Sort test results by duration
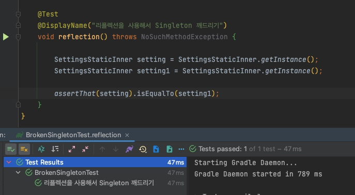This screenshot has height=195, width=355. click(x=55, y=149)
